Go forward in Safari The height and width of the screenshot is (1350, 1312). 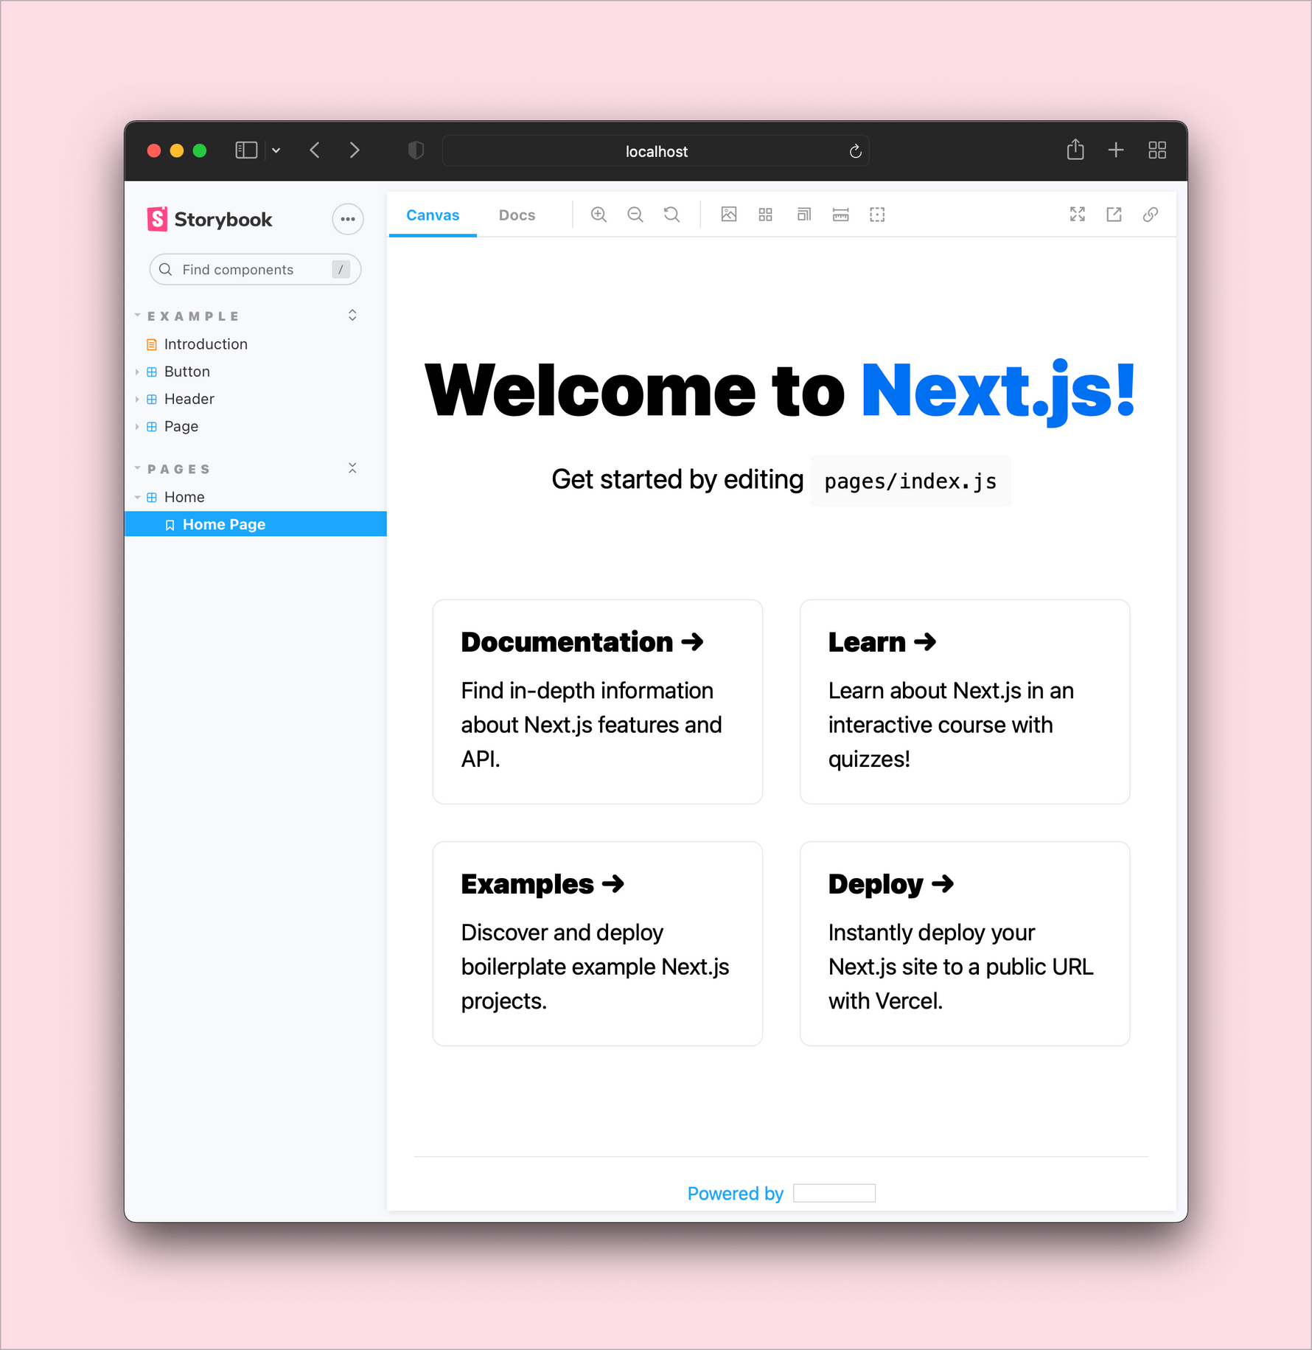[x=355, y=150]
